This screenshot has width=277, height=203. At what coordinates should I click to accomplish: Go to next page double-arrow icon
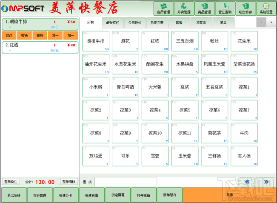click(x=266, y=182)
